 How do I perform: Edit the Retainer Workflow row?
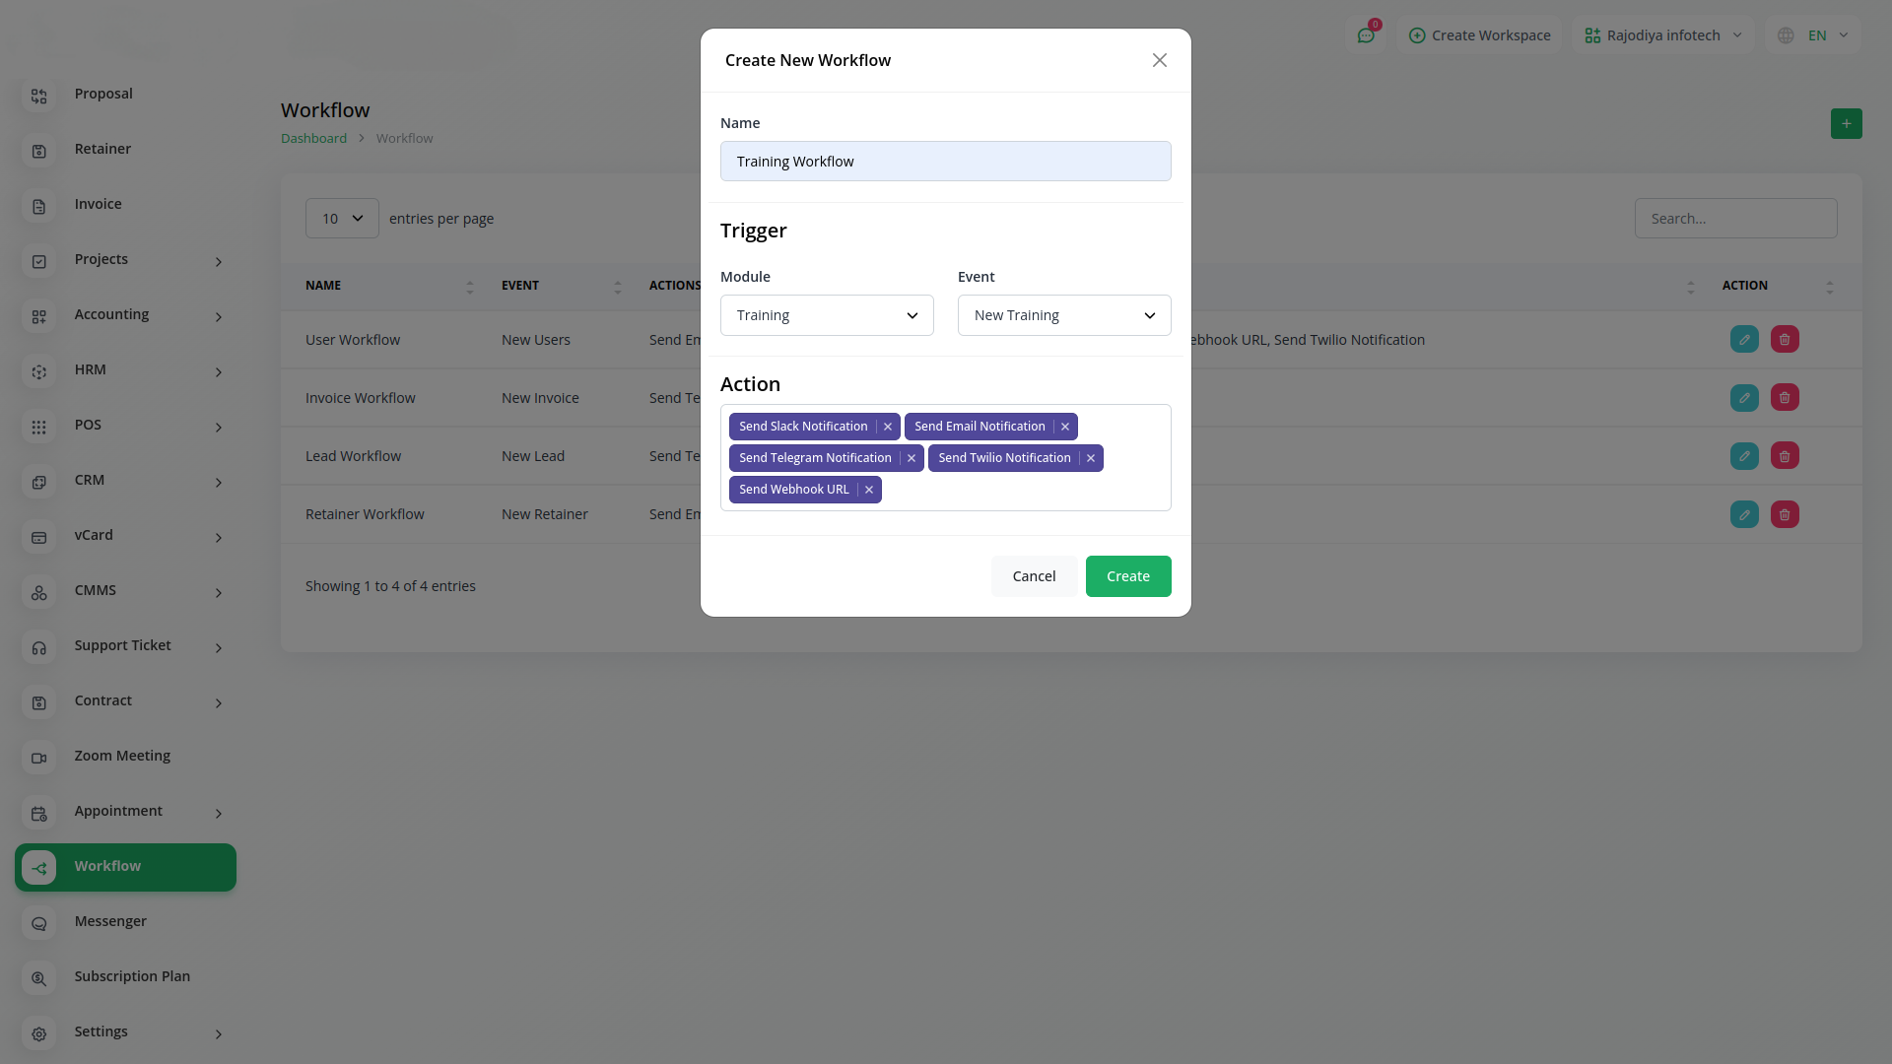tap(1744, 514)
